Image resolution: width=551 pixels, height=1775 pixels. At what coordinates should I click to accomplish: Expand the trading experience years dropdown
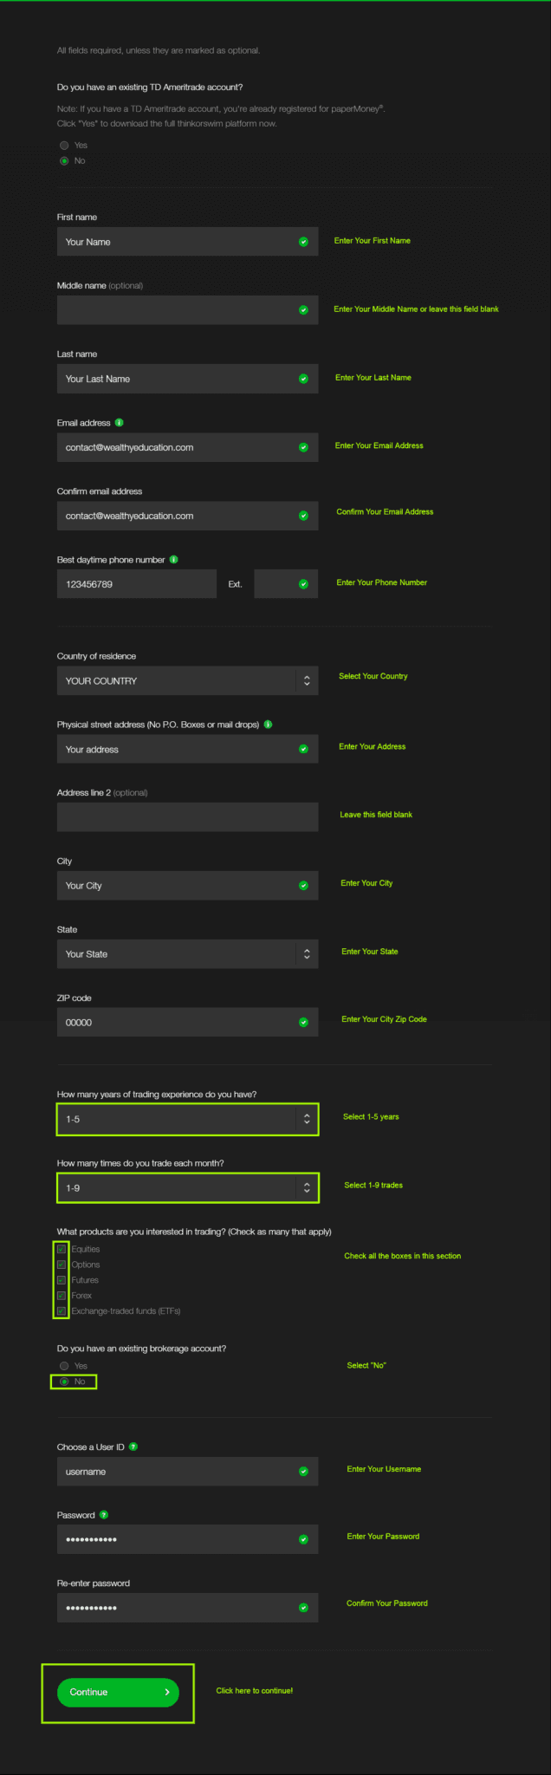pos(308,1119)
